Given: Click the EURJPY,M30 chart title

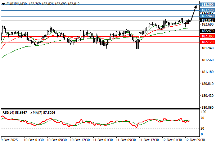Looking at the screenshot, I should pos(17,3).
